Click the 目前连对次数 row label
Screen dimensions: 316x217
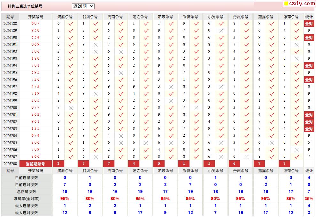tap(27, 185)
